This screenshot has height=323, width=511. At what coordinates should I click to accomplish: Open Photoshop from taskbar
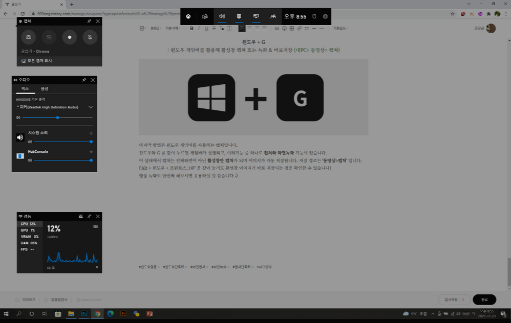tap(84, 314)
